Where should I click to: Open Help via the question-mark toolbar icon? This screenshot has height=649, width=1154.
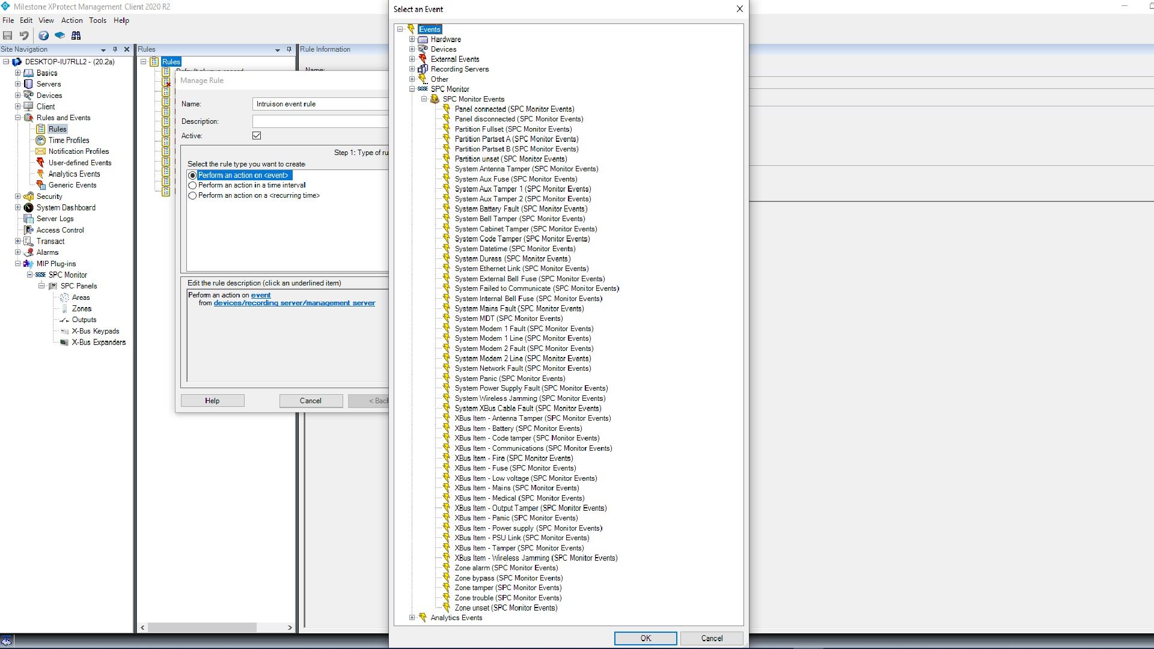tap(43, 35)
